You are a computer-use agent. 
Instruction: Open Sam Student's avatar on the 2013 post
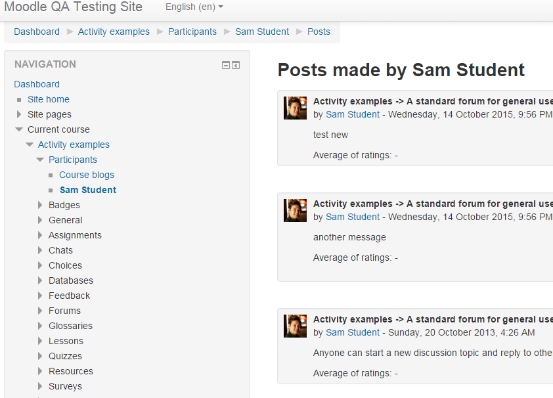coord(295,326)
